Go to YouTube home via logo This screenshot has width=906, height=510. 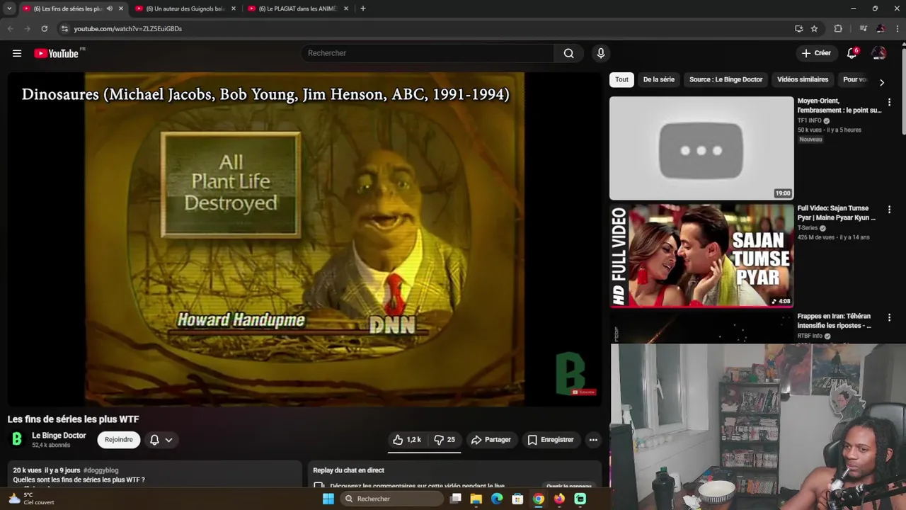[56, 53]
